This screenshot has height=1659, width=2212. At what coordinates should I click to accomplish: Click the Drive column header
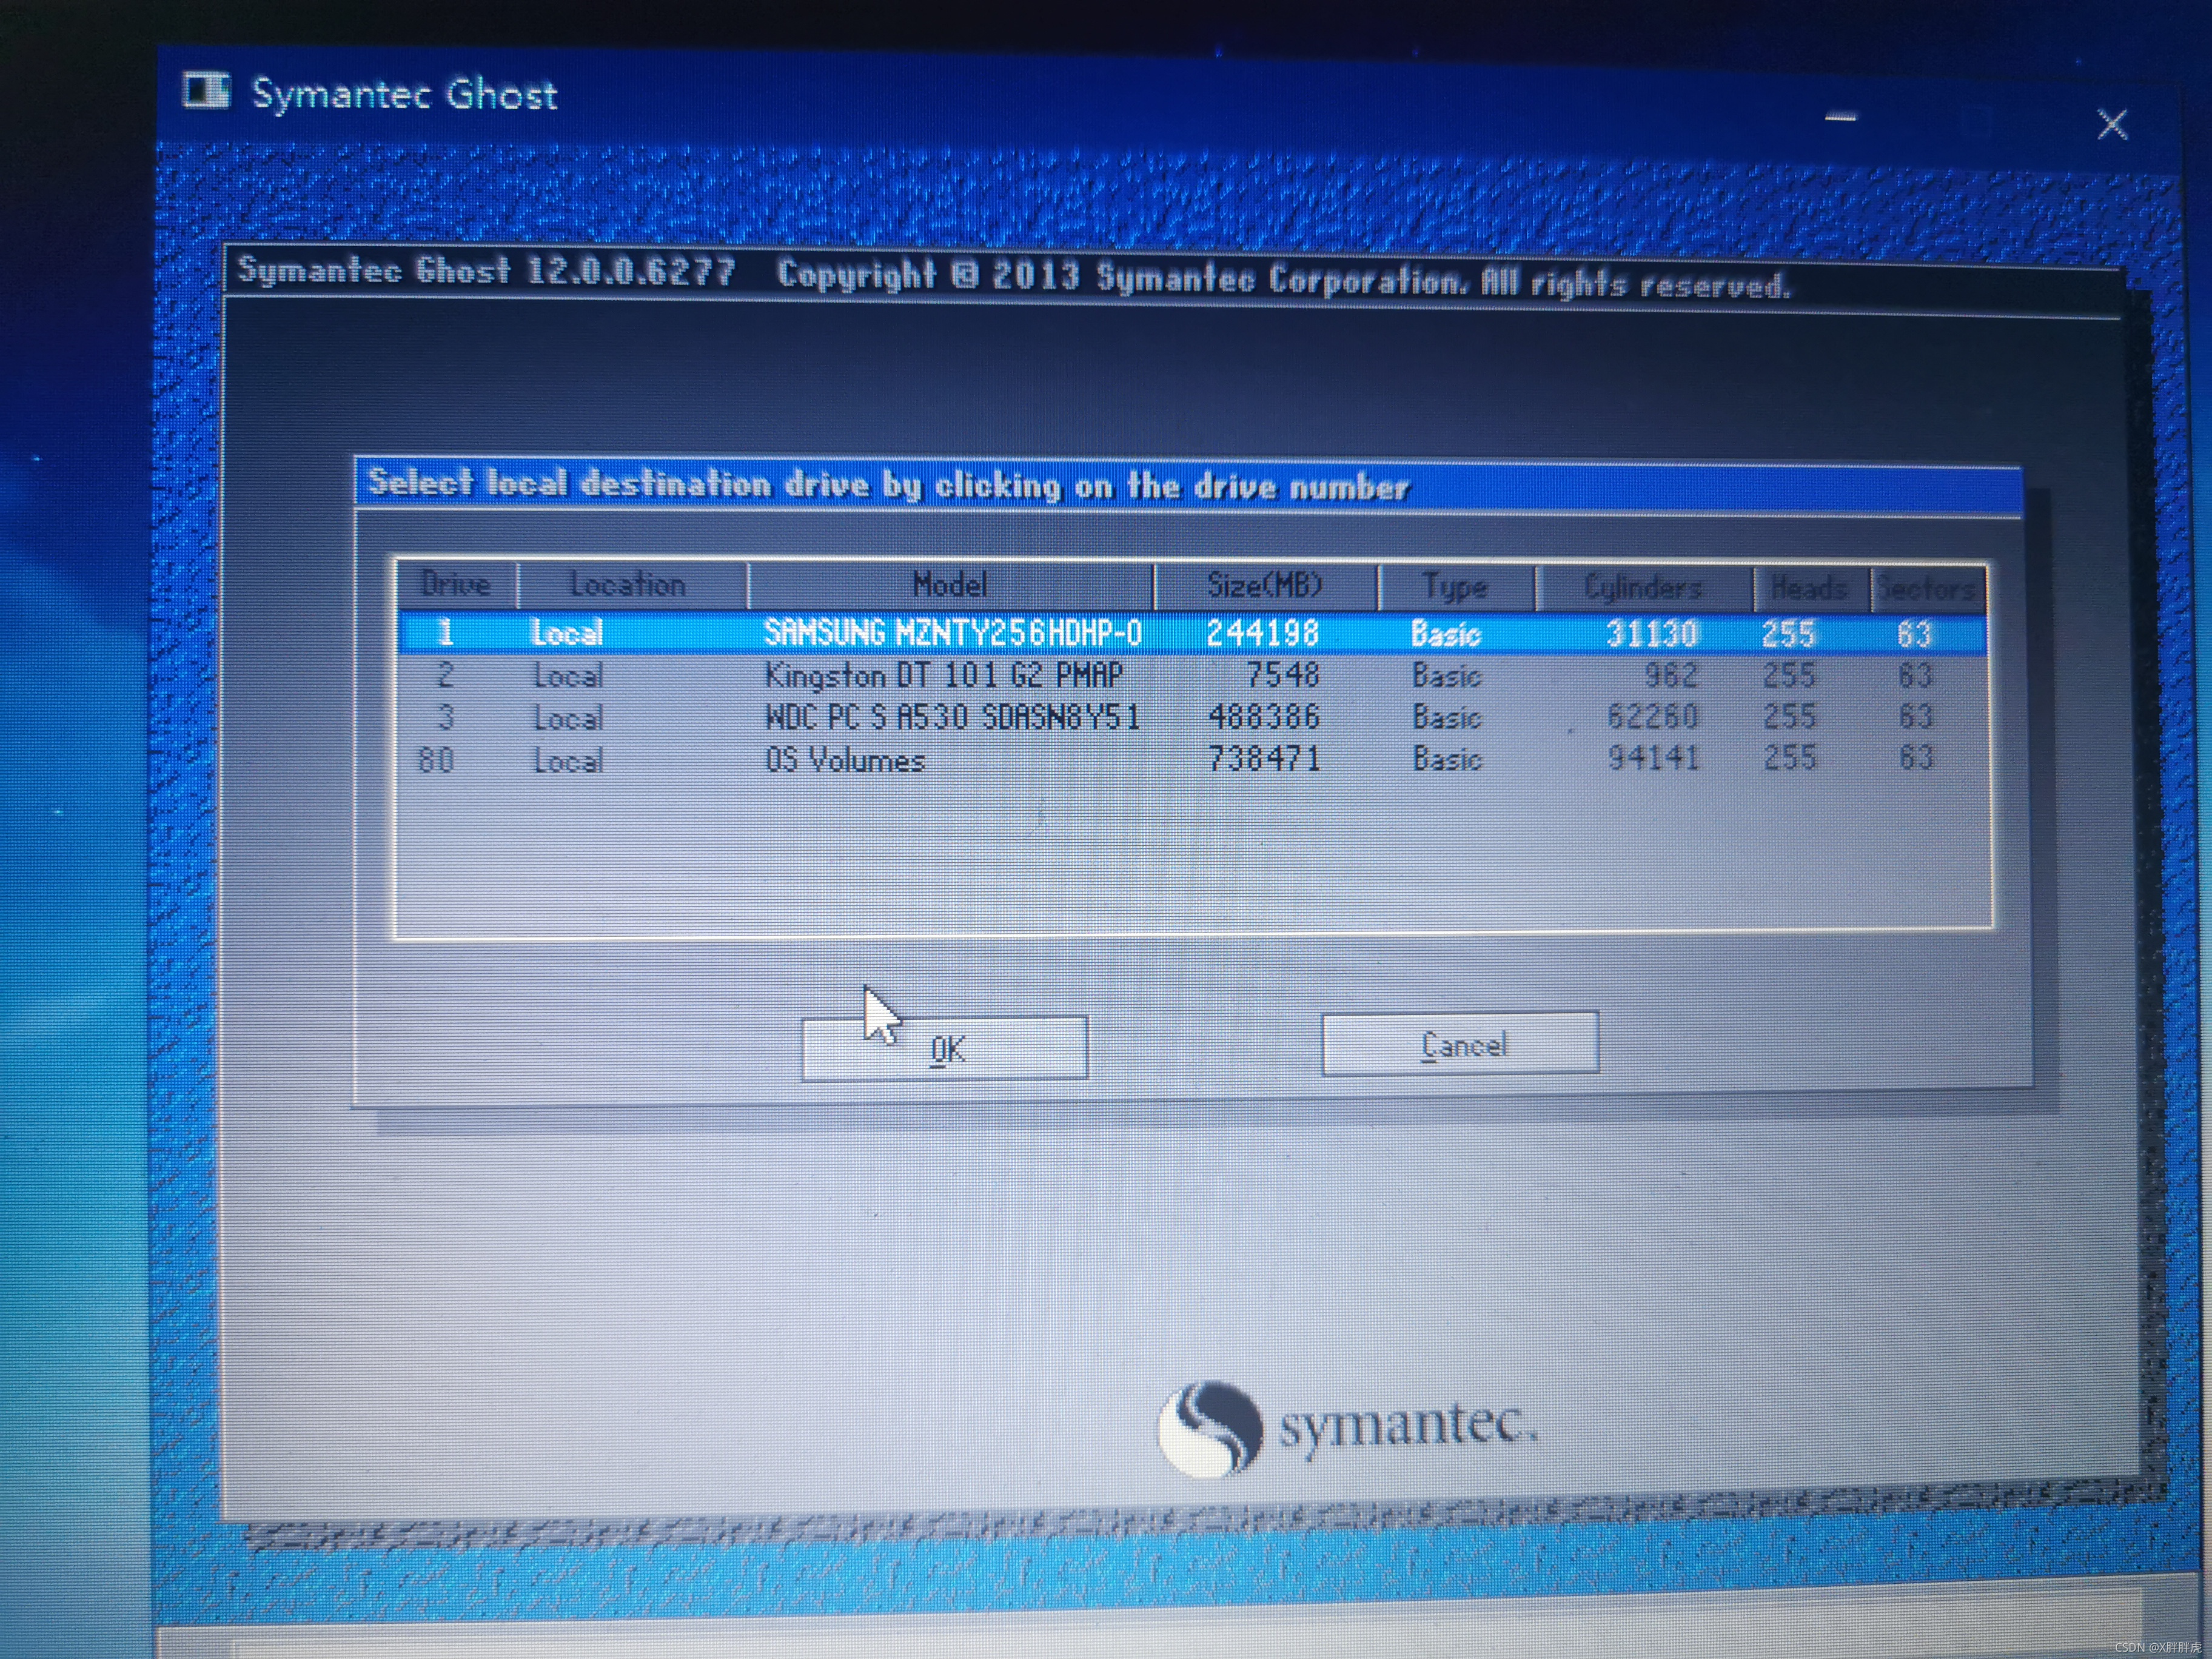(x=456, y=585)
